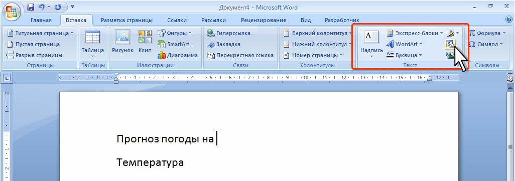Open the Рассылки tab

tap(213, 21)
